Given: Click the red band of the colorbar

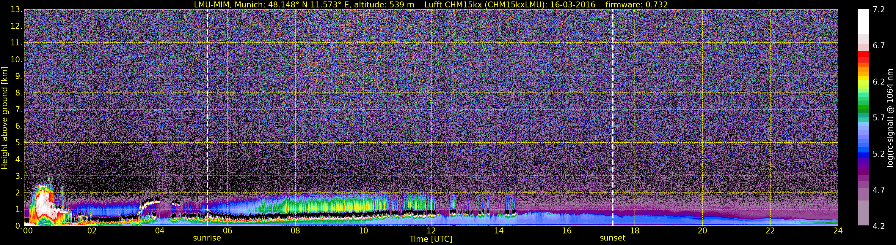Looking at the screenshot, I should coord(863,57).
